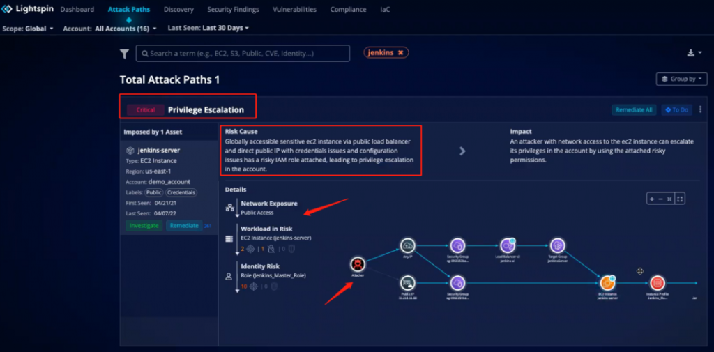Click the Total Attack Paths 1 heading
Viewport: 714px width, 352px height.
click(x=170, y=79)
